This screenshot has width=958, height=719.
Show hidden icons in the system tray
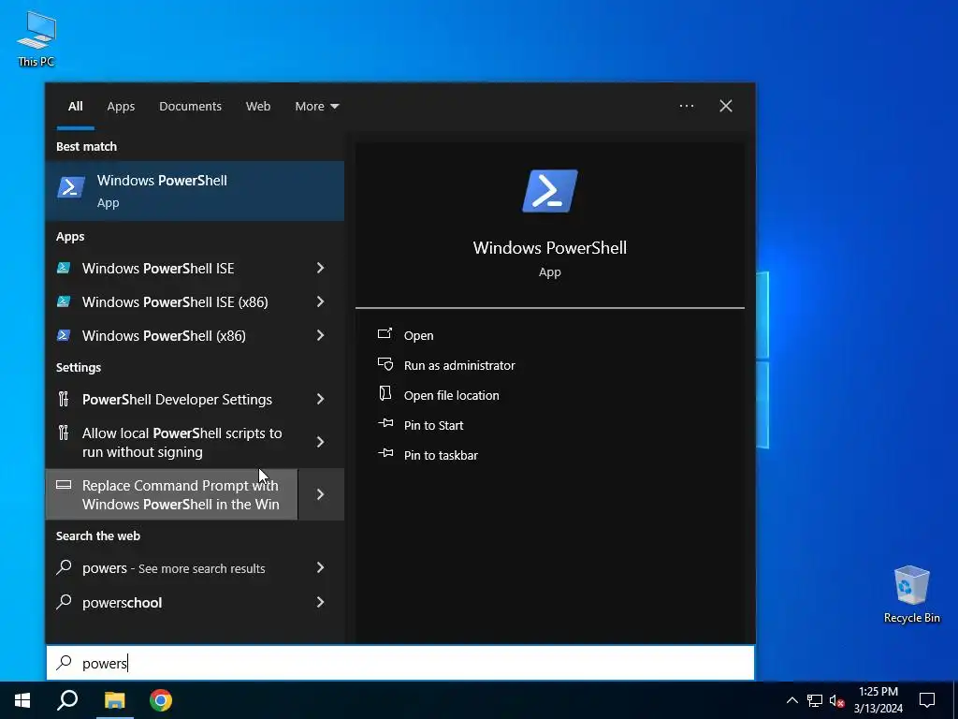click(x=791, y=700)
